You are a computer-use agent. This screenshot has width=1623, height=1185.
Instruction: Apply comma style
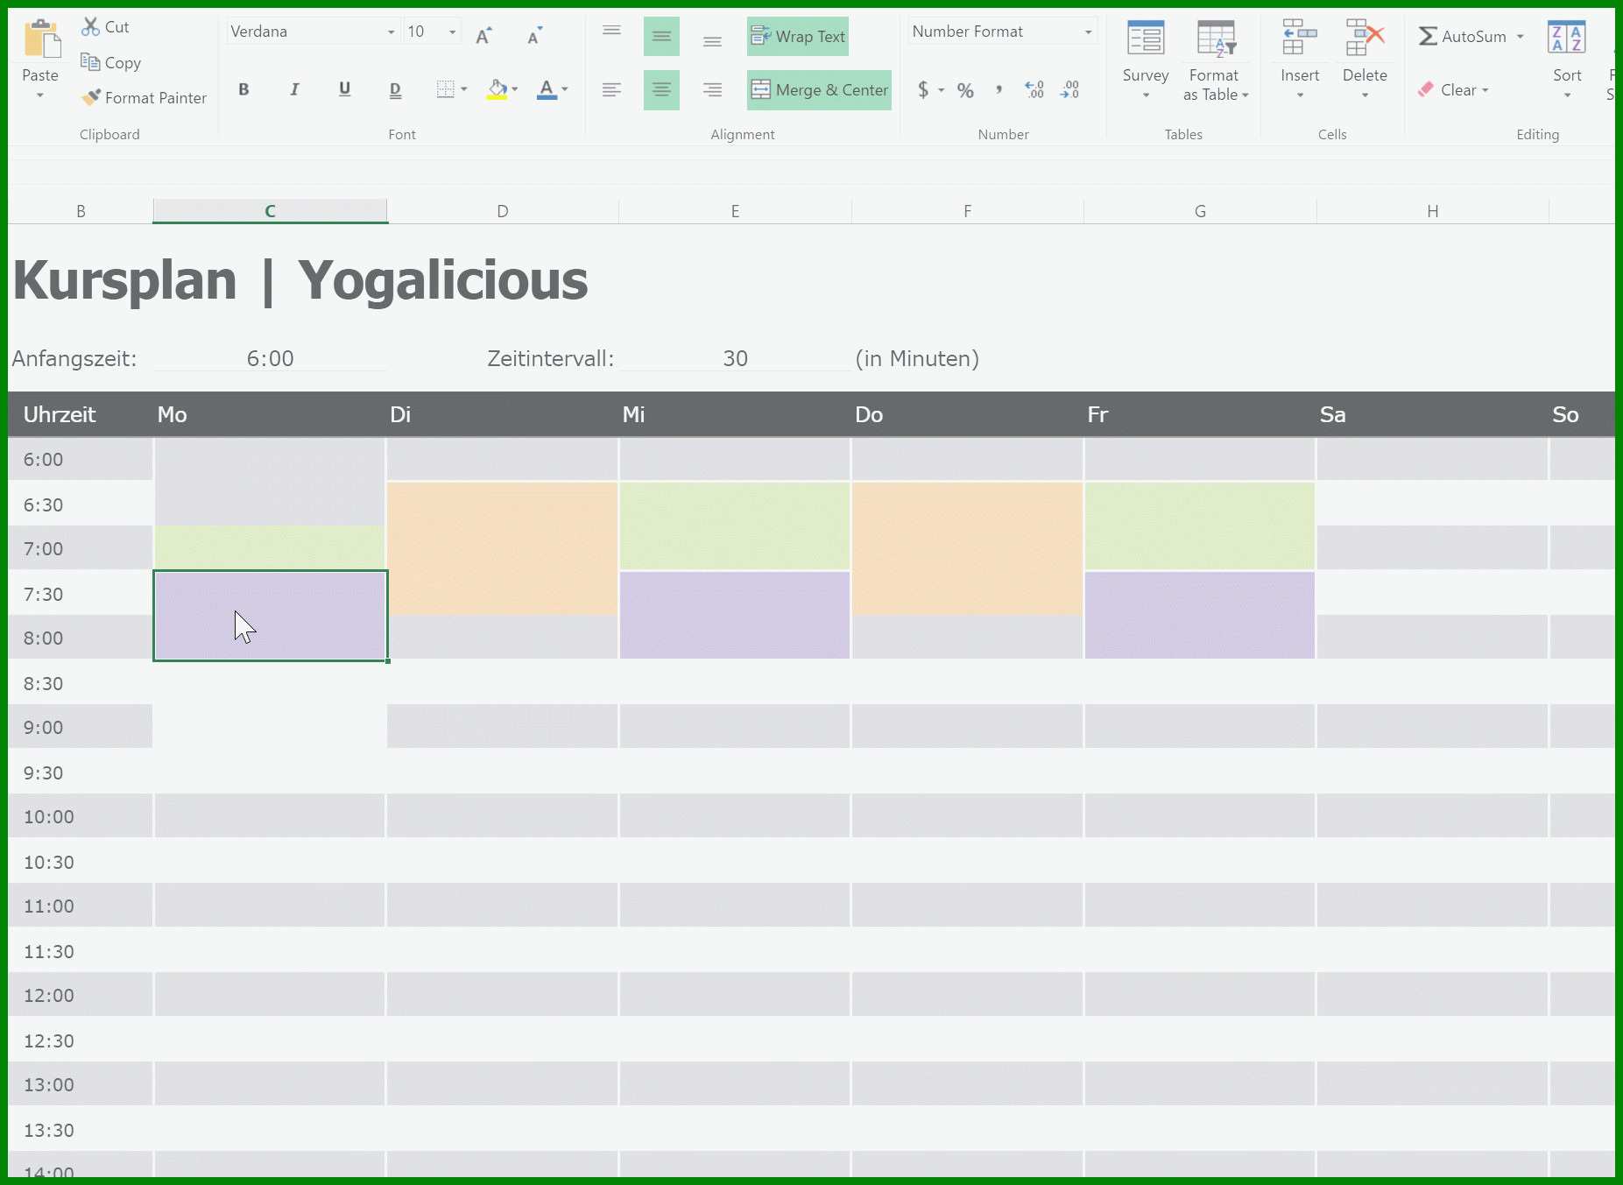pos(998,90)
